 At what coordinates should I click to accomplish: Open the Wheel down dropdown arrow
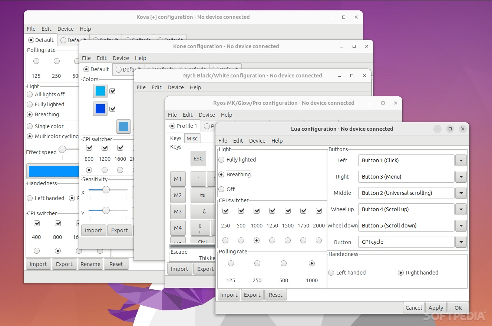click(x=461, y=226)
